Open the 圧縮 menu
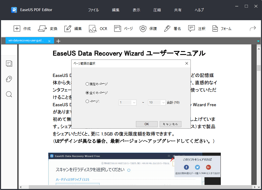Image resolution: width=262 pixels, height=190 pixels. 157,10
